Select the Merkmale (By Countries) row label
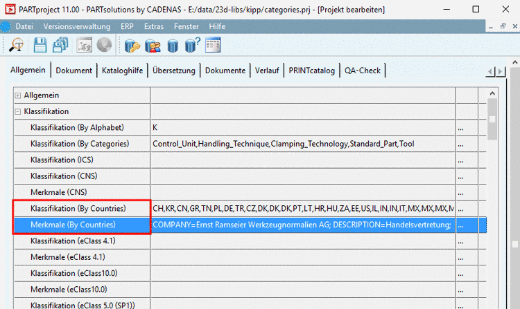520x309 pixels. pyautogui.click(x=73, y=225)
